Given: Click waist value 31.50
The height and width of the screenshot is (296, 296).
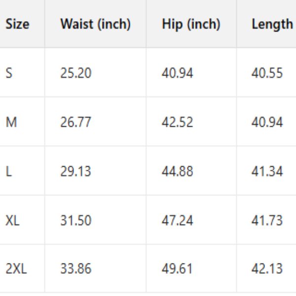Looking at the screenshot, I should 75,221.
